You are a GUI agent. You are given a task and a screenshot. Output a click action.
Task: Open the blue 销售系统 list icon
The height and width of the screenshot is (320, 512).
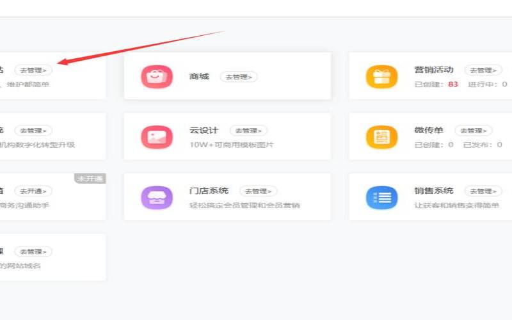(381, 198)
